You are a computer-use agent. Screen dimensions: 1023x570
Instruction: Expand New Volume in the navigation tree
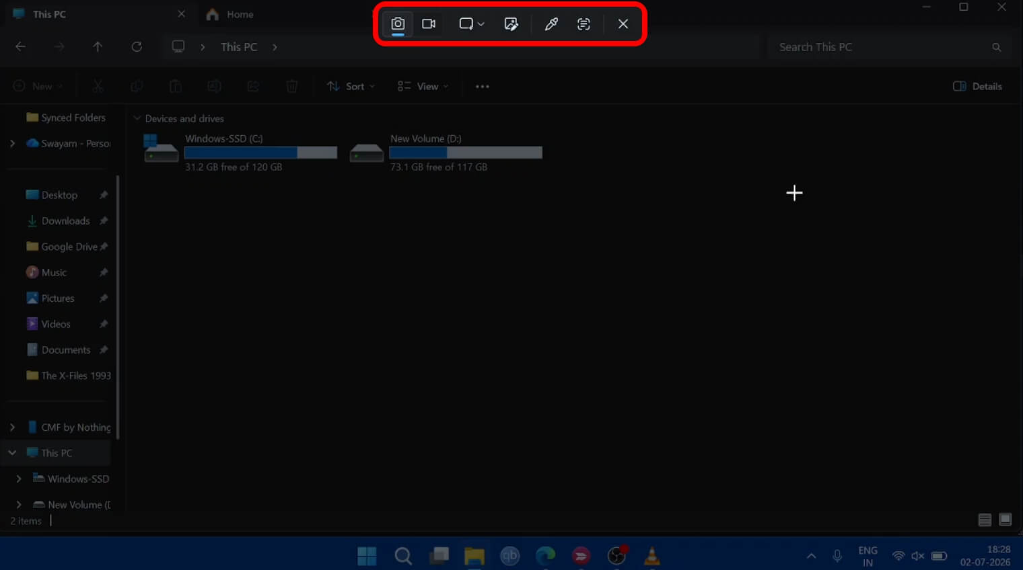[19, 504]
